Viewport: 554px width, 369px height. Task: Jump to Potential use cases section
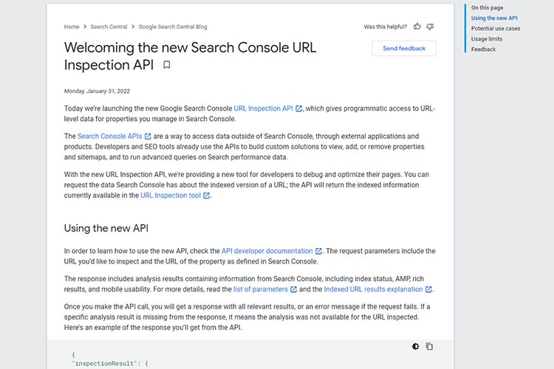click(x=496, y=28)
